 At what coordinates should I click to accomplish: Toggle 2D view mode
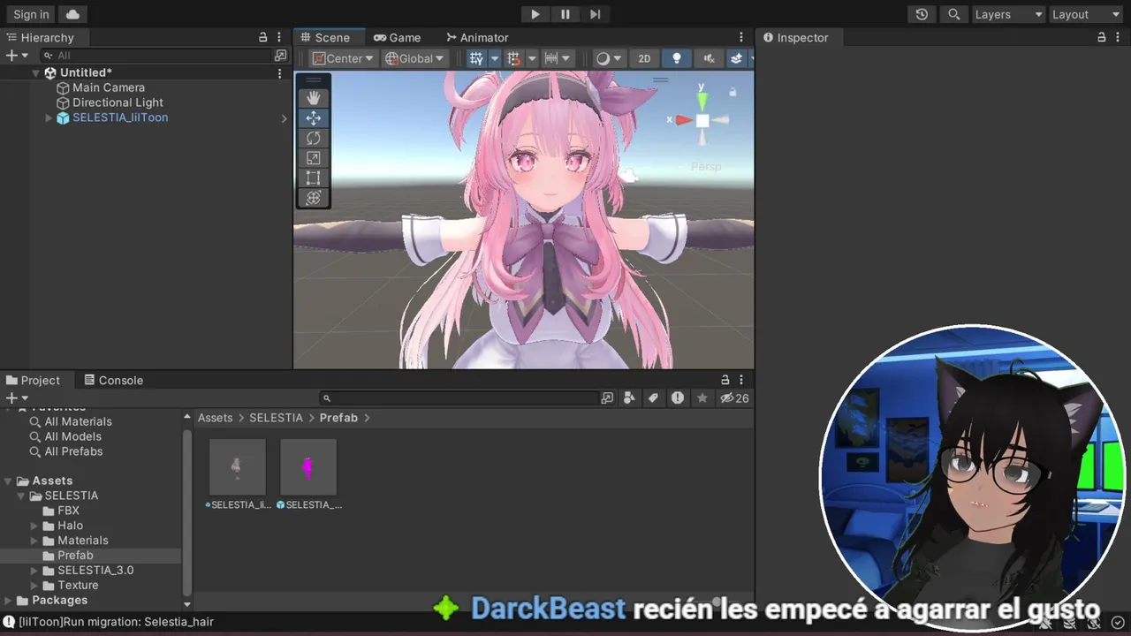click(x=644, y=58)
